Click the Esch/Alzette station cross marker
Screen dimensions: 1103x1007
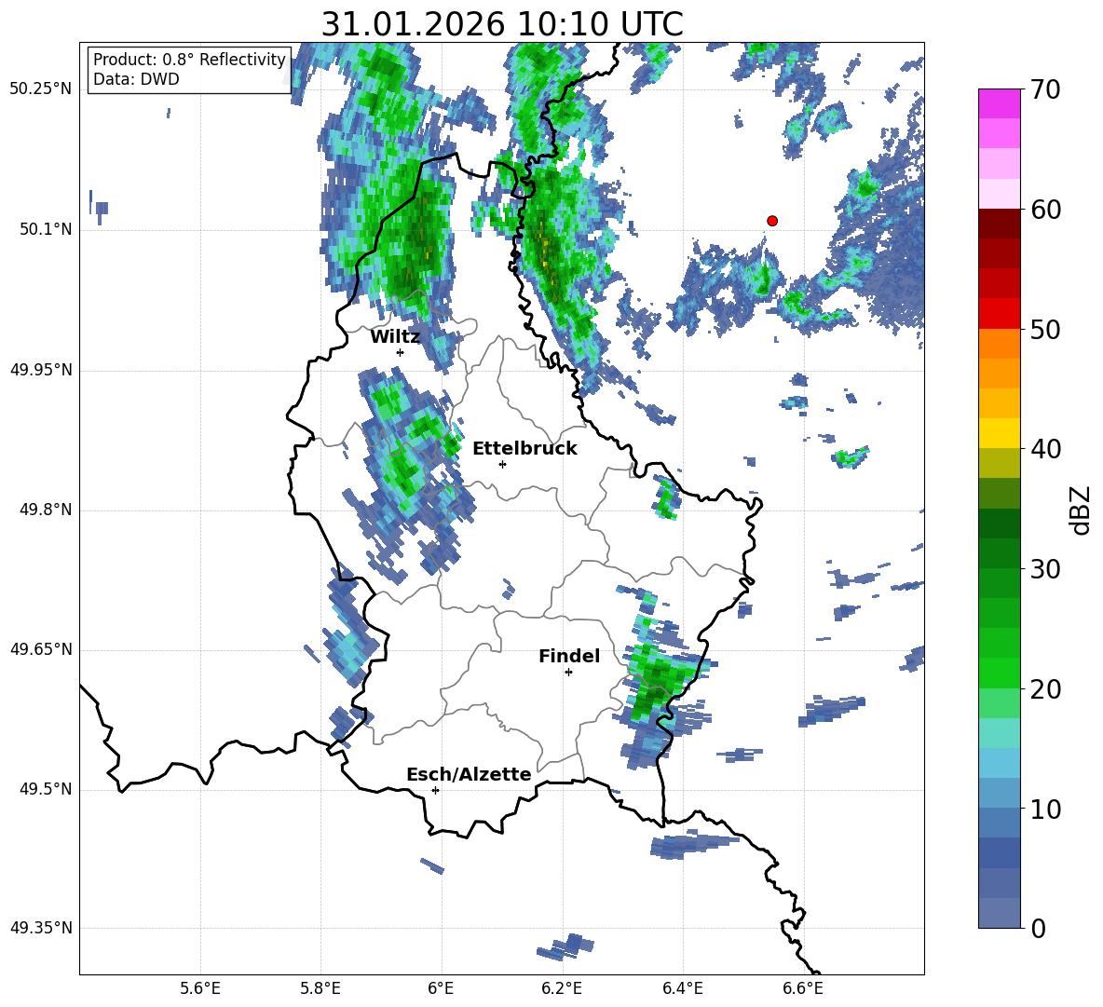click(x=435, y=790)
